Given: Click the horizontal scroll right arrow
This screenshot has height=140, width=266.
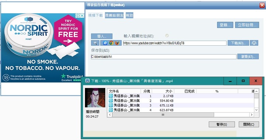Looking at the screenshot, I should point(252,115).
